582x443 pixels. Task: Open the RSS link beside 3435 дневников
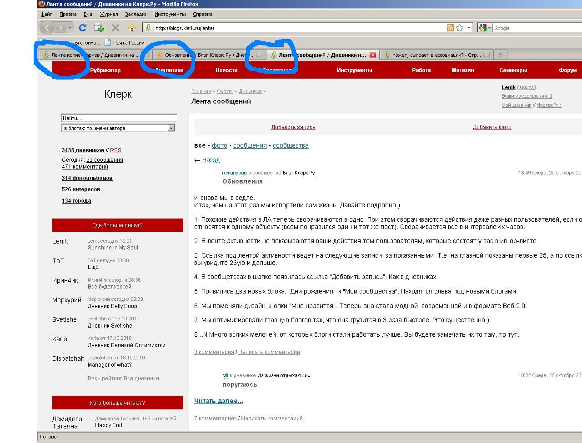(x=115, y=150)
